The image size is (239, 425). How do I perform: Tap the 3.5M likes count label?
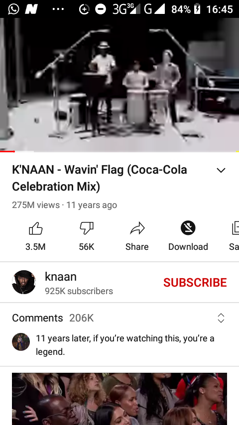click(35, 247)
